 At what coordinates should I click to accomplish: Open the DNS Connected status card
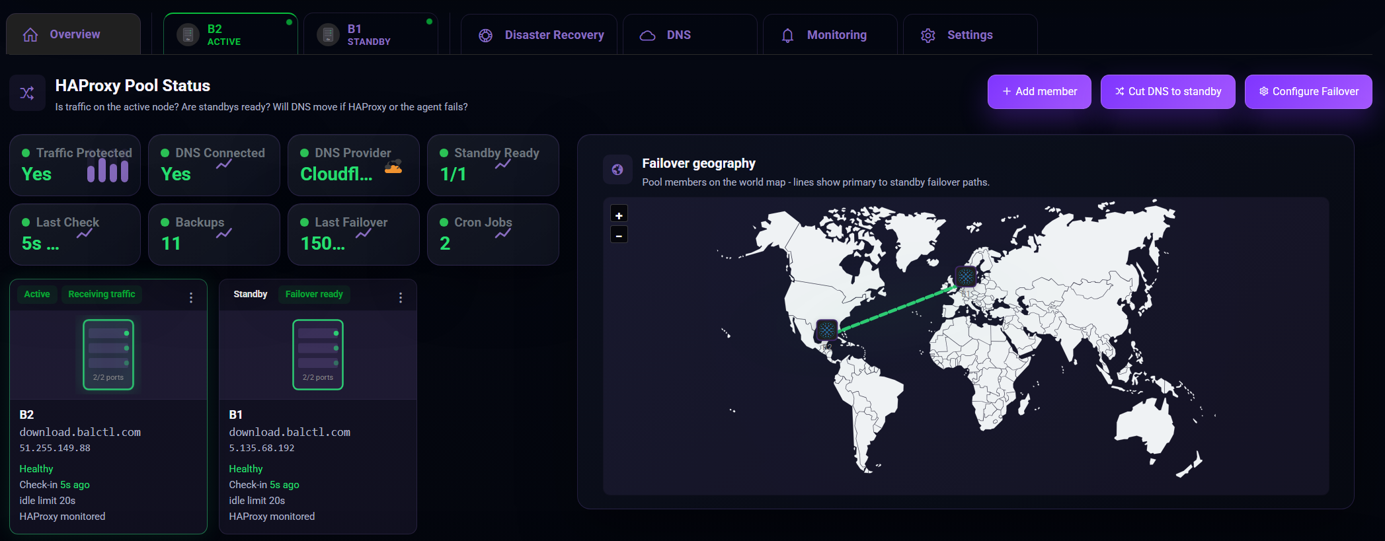[x=214, y=165]
